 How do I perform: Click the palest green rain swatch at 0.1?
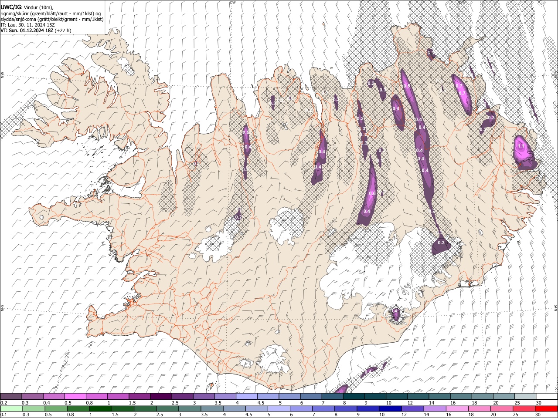(x=11, y=408)
